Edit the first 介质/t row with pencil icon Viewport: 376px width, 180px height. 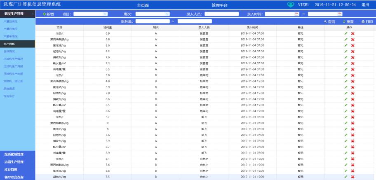pos(346,33)
